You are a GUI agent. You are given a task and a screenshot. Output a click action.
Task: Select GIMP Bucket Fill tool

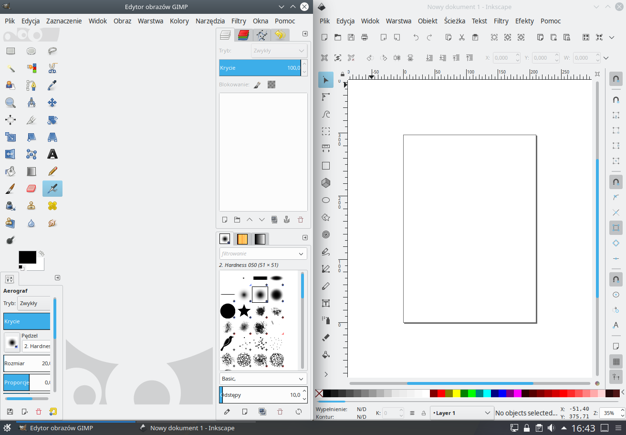point(10,171)
